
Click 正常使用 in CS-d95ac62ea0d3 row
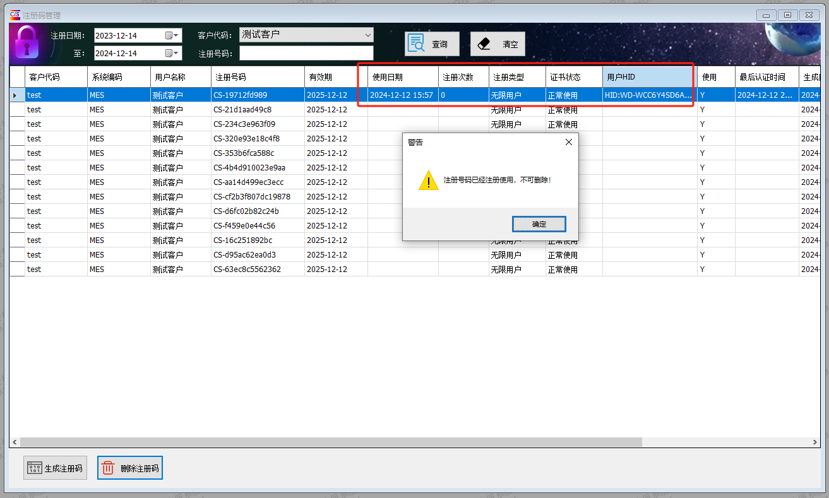pos(574,255)
